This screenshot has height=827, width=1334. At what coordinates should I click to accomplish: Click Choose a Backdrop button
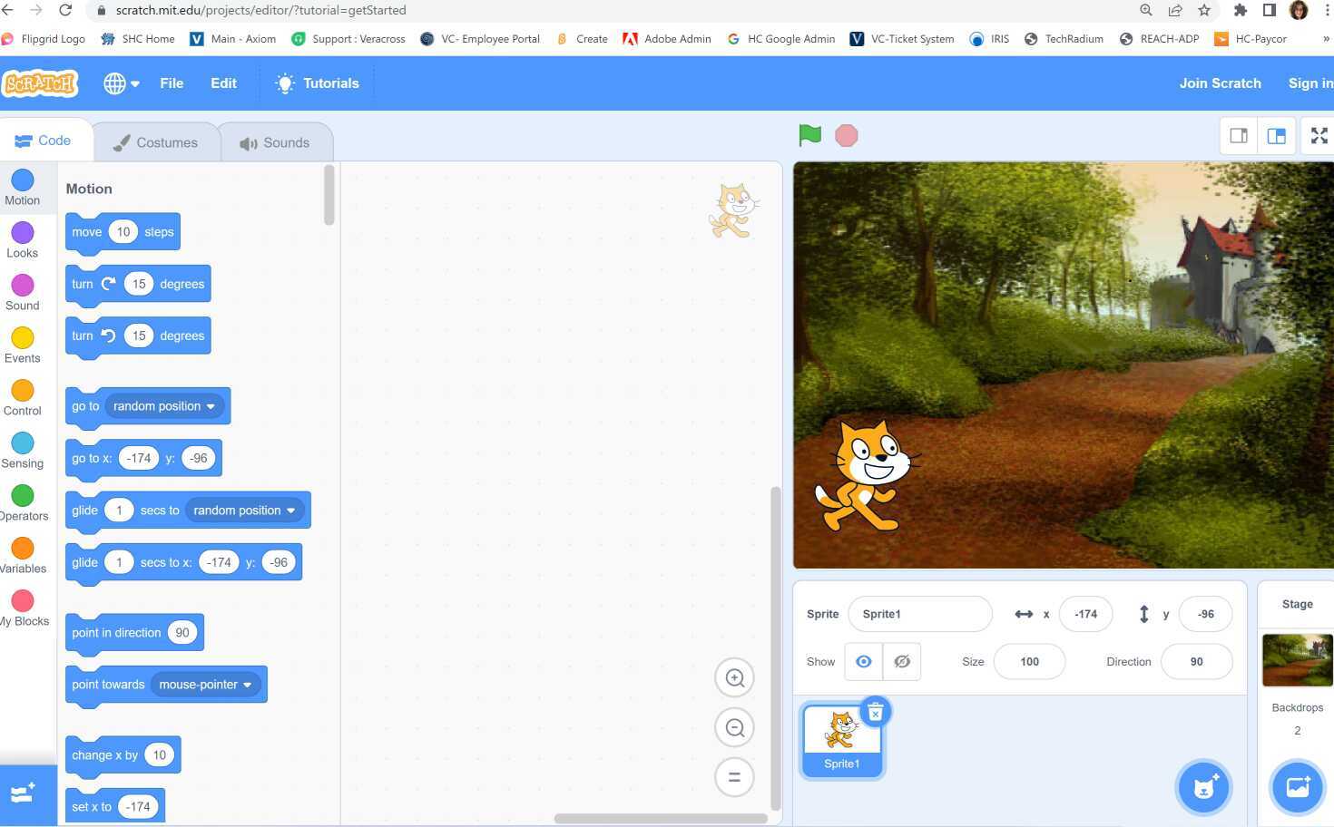click(x=1298, y=786)
